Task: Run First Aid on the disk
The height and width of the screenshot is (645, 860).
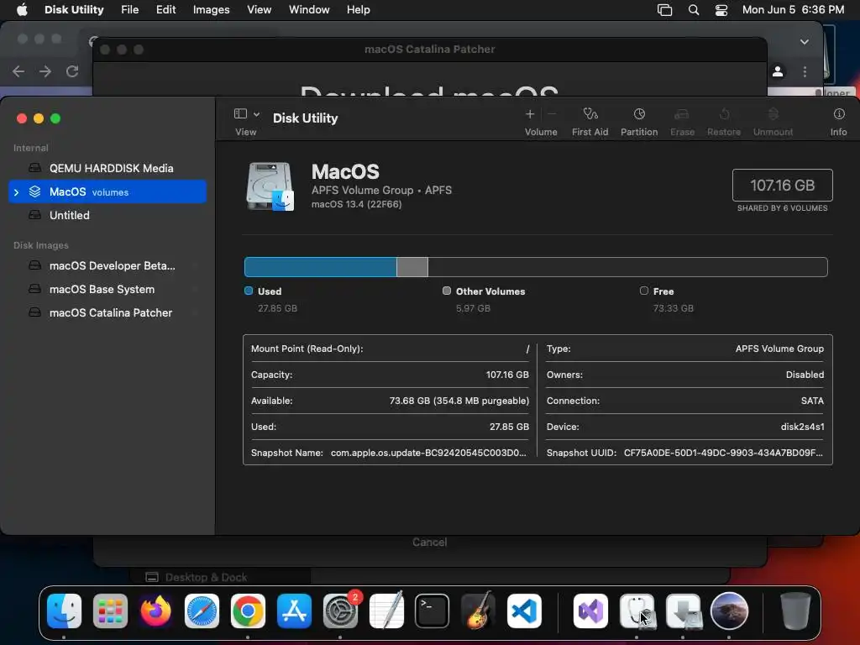Action: coord(590,114)
